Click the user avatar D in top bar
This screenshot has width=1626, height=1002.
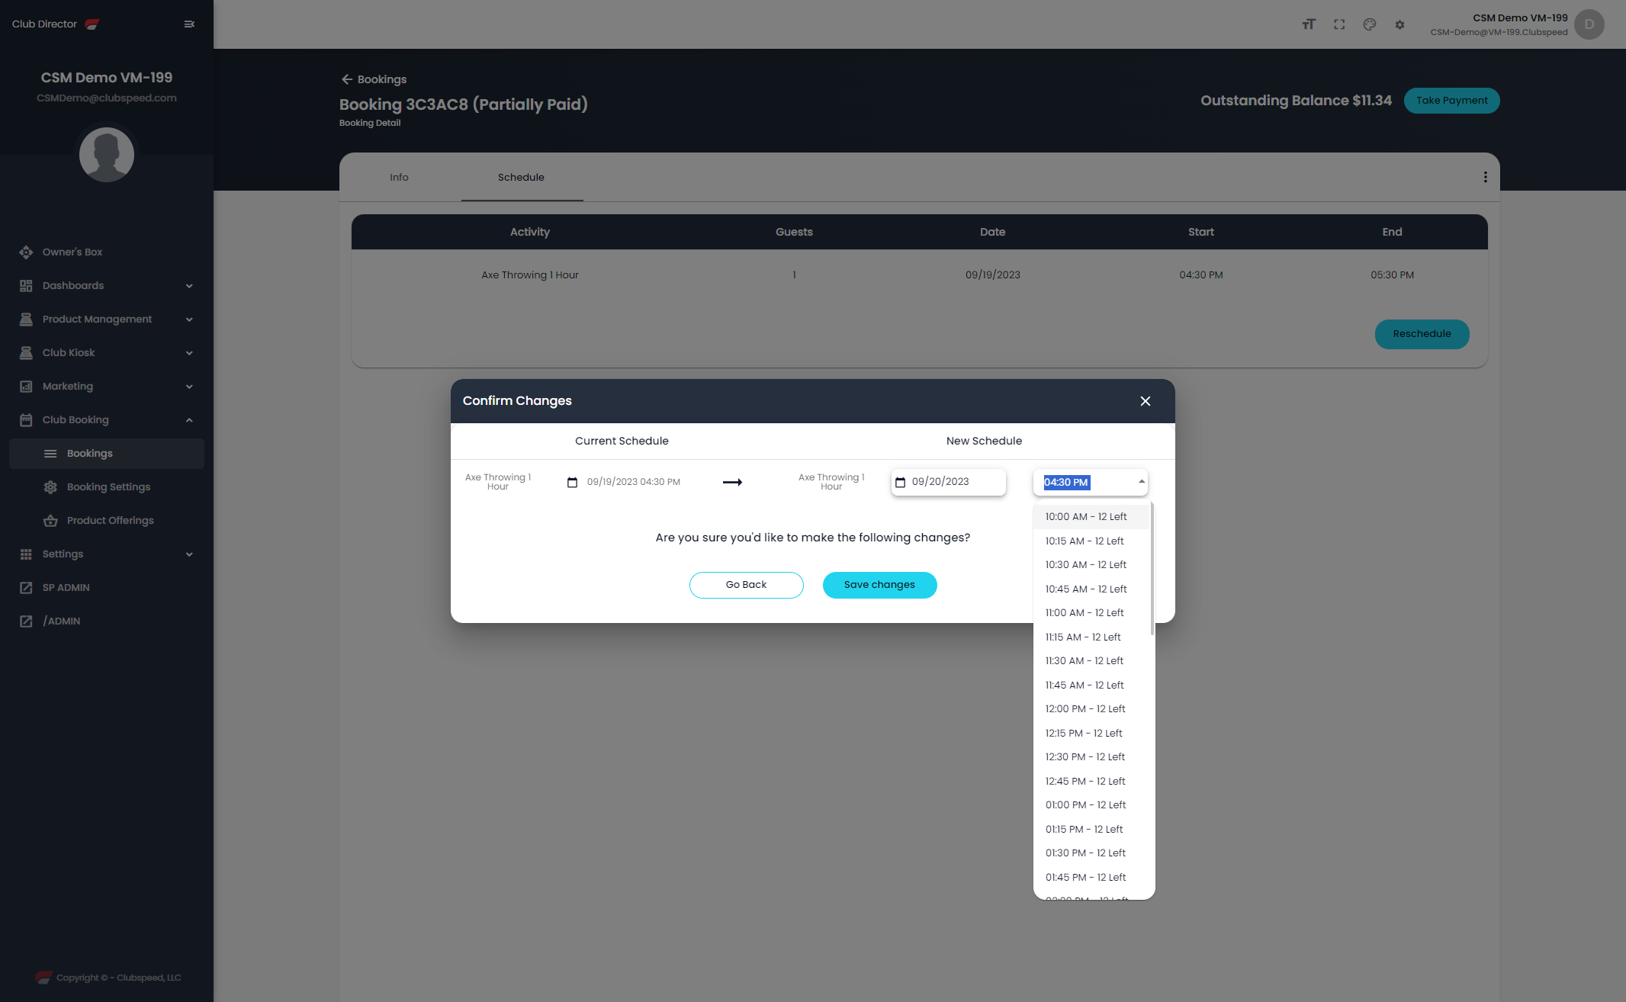[x=1589, y=24]
